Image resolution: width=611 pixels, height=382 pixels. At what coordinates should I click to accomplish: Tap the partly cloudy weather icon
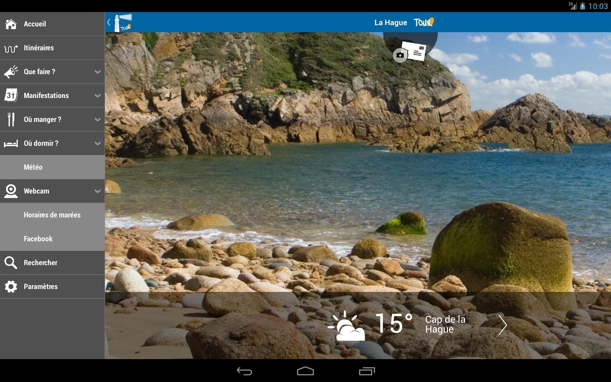(347, 326)
